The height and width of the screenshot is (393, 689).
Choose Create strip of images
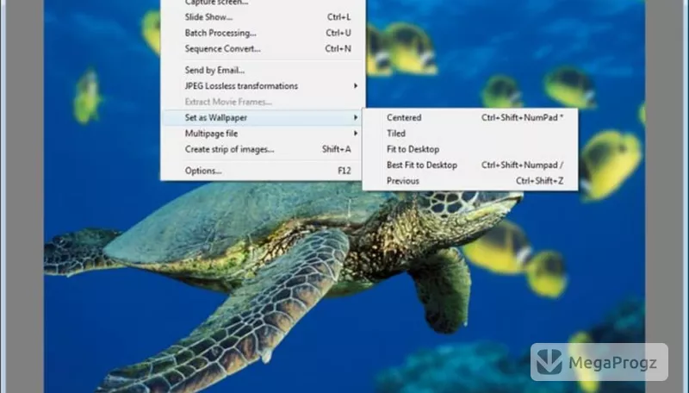(x=263, y=149)
